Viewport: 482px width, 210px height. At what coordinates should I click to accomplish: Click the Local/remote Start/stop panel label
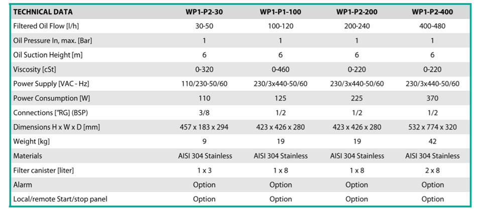click(x=60, y=199)
